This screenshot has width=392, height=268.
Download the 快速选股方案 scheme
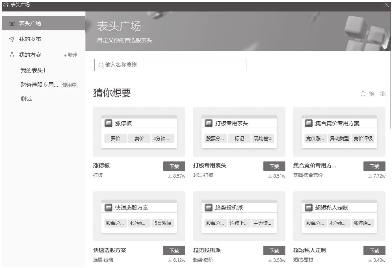(x=174, y=251)
